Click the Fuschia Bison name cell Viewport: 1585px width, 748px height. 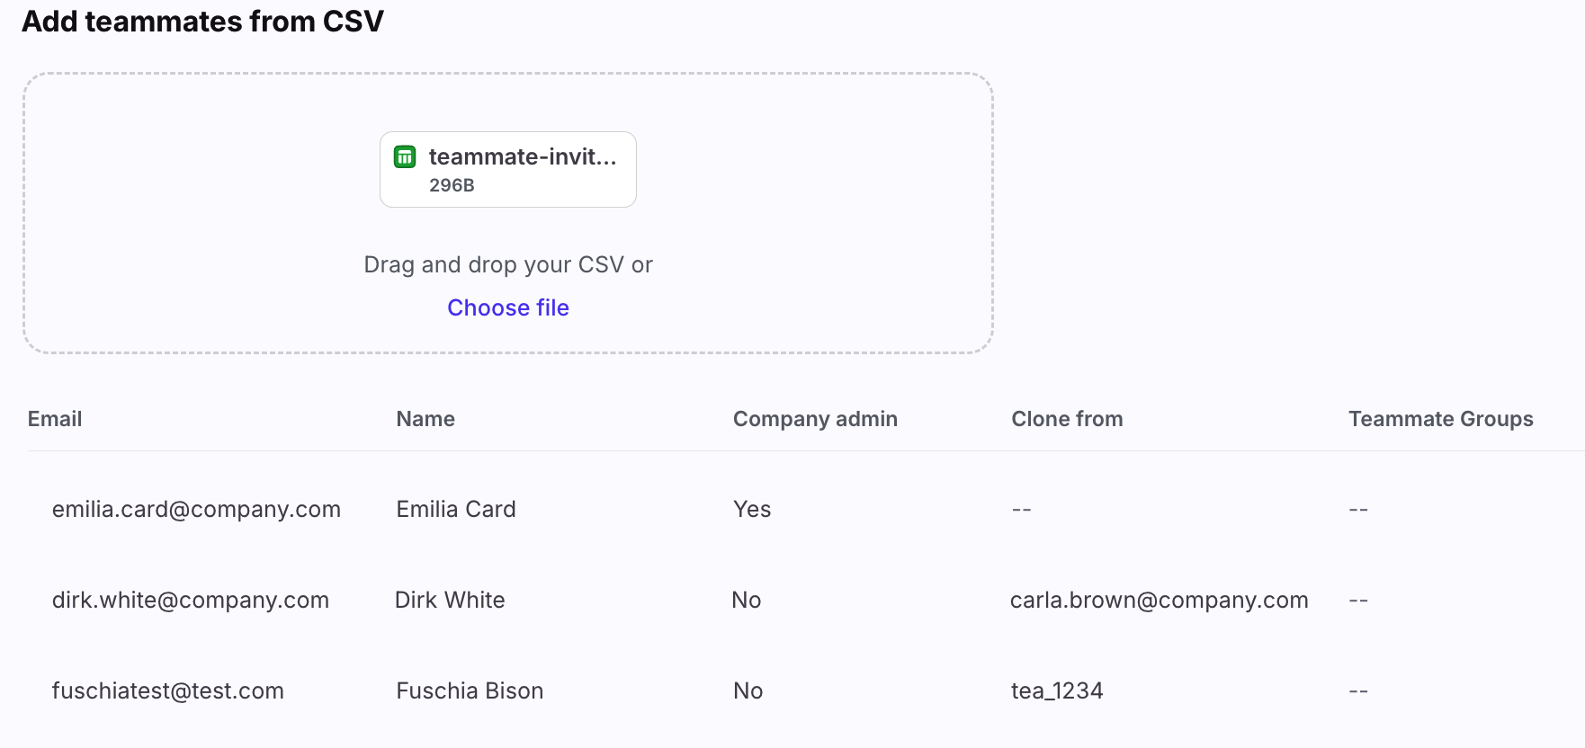[470, 691]
